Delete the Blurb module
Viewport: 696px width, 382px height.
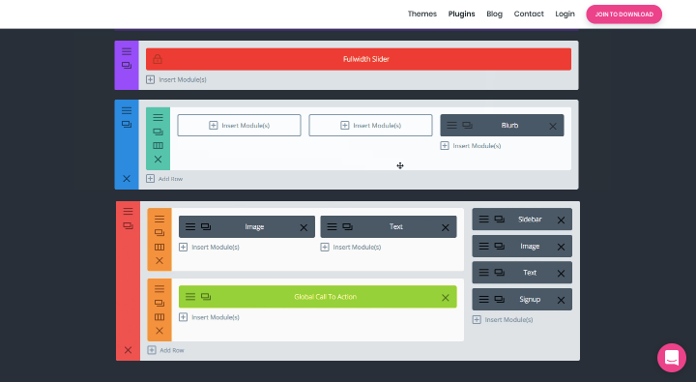pos(553,126)
